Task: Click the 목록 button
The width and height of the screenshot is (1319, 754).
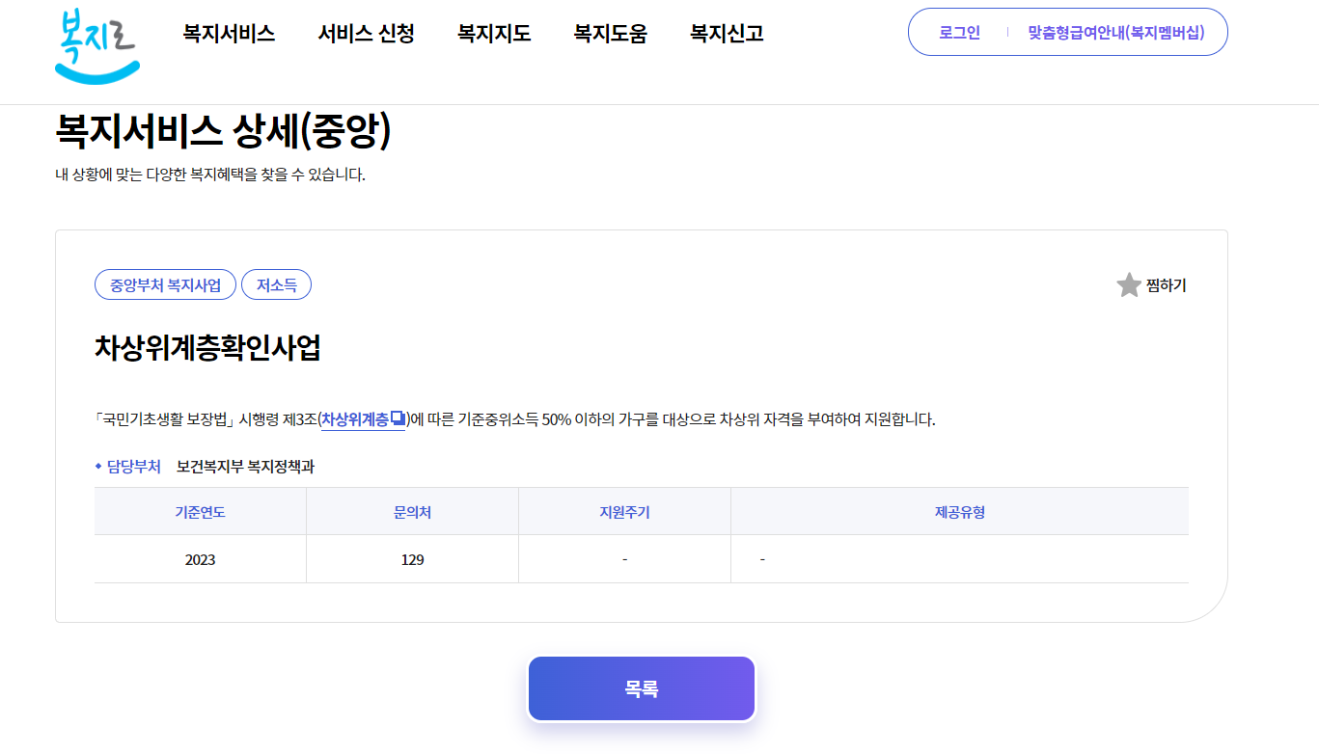Action: (x=641, y=687)
